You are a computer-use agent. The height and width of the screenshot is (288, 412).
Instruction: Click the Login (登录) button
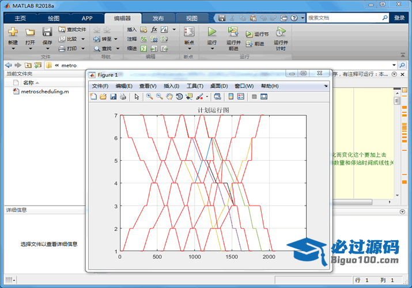399,18
